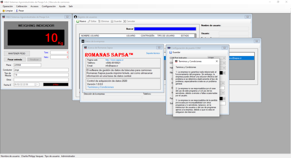The height and width of the screenshot is (158, 291).
Task: Click Eliminar in Registro de usuarios toolbar
Action: click(103, 21)
